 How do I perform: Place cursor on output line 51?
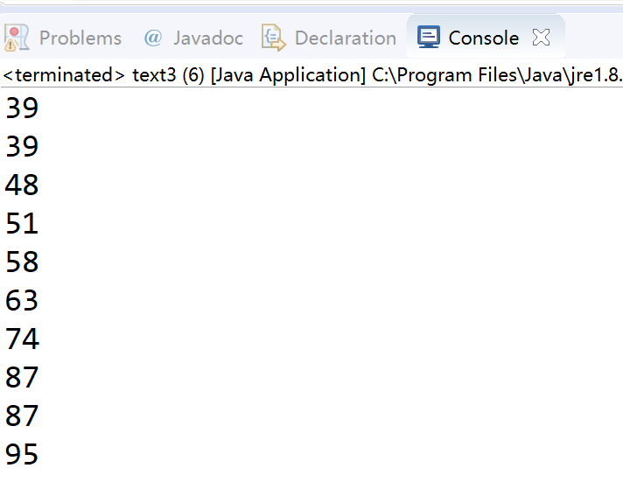(22, 223)
